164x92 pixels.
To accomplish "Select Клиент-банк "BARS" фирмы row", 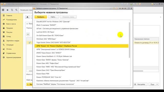I will pyautogui.click(x=81, y=60).
